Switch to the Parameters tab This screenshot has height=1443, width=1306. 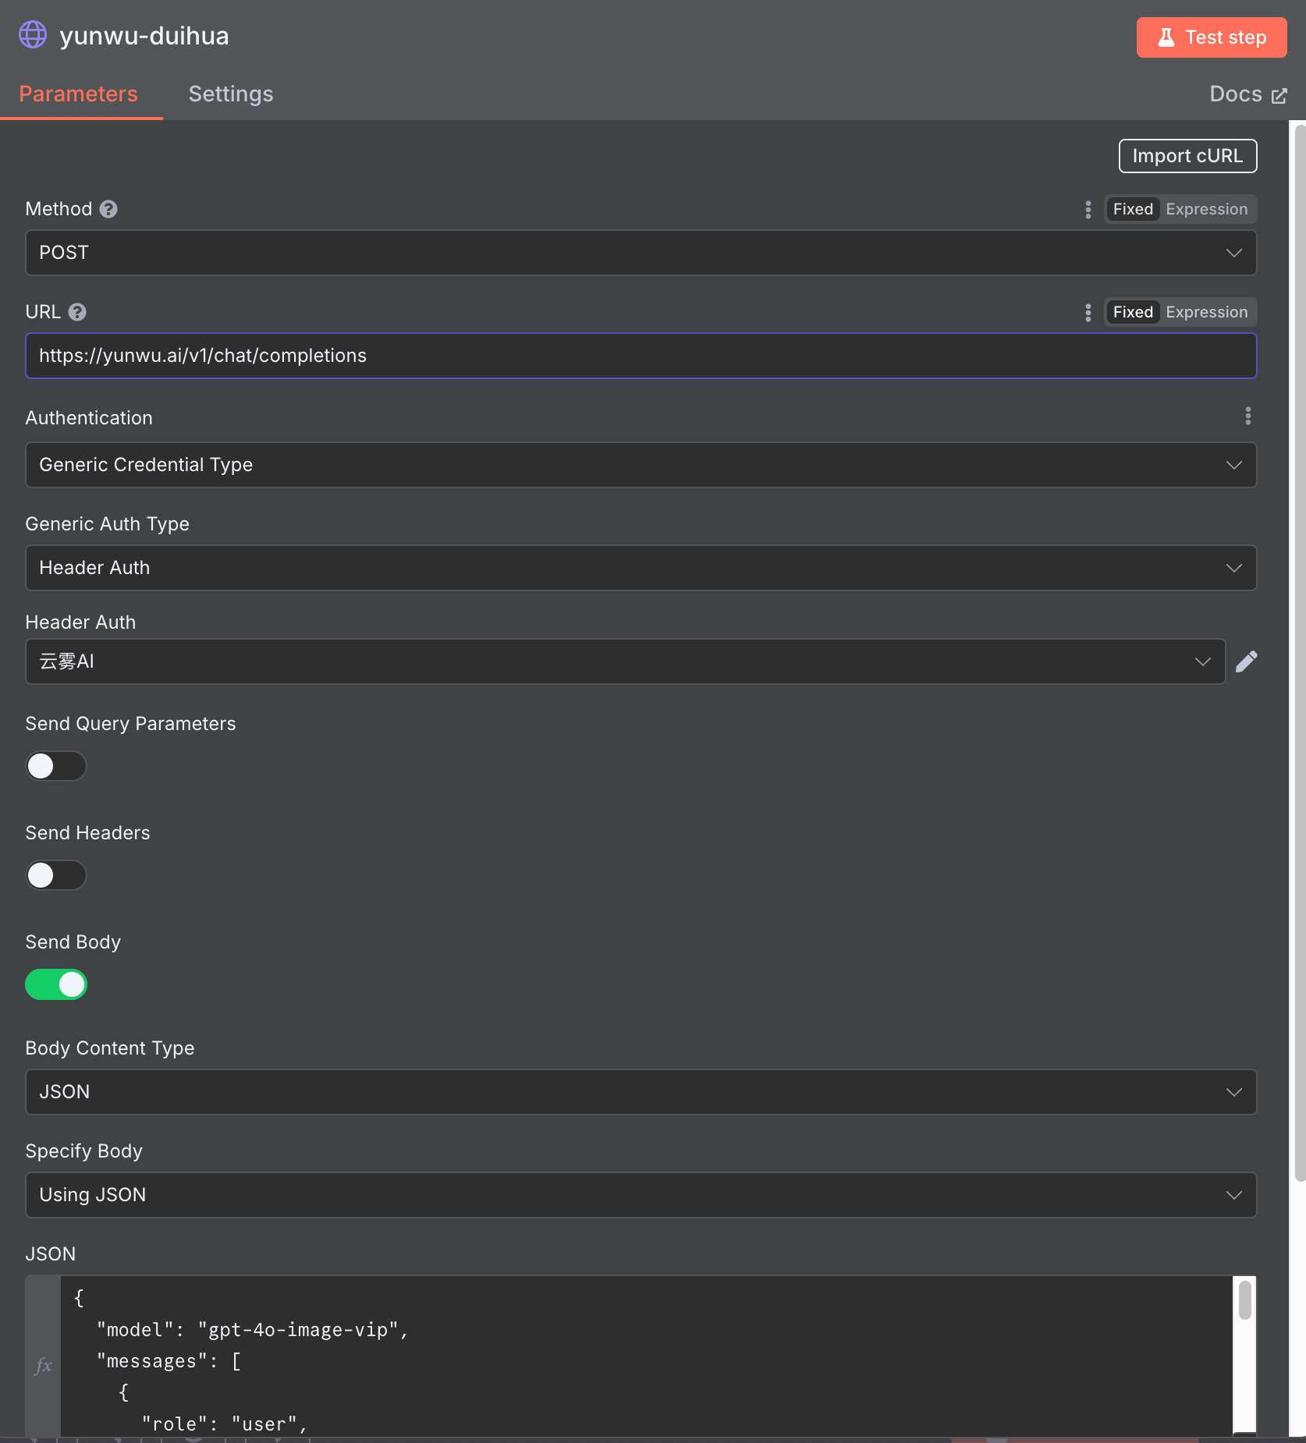point(78,94)
